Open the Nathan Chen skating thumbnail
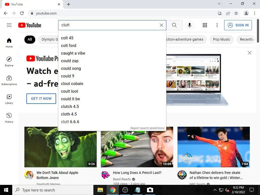The height and width of the screenshot is (195, 260). click(214, 147)
